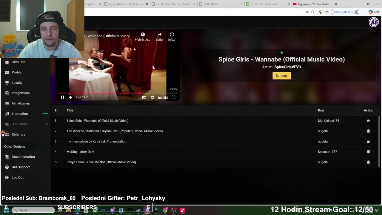Switch to Živý přenos YouTube Studio tab
Screen dimensions: 382x215
coord(315,4)
